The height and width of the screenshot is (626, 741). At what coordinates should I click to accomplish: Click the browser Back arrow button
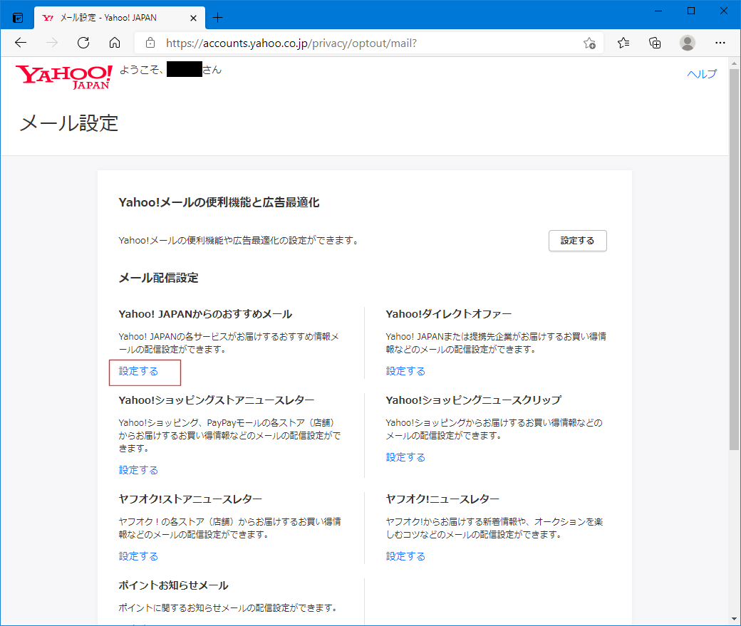(x=20, y=43)
